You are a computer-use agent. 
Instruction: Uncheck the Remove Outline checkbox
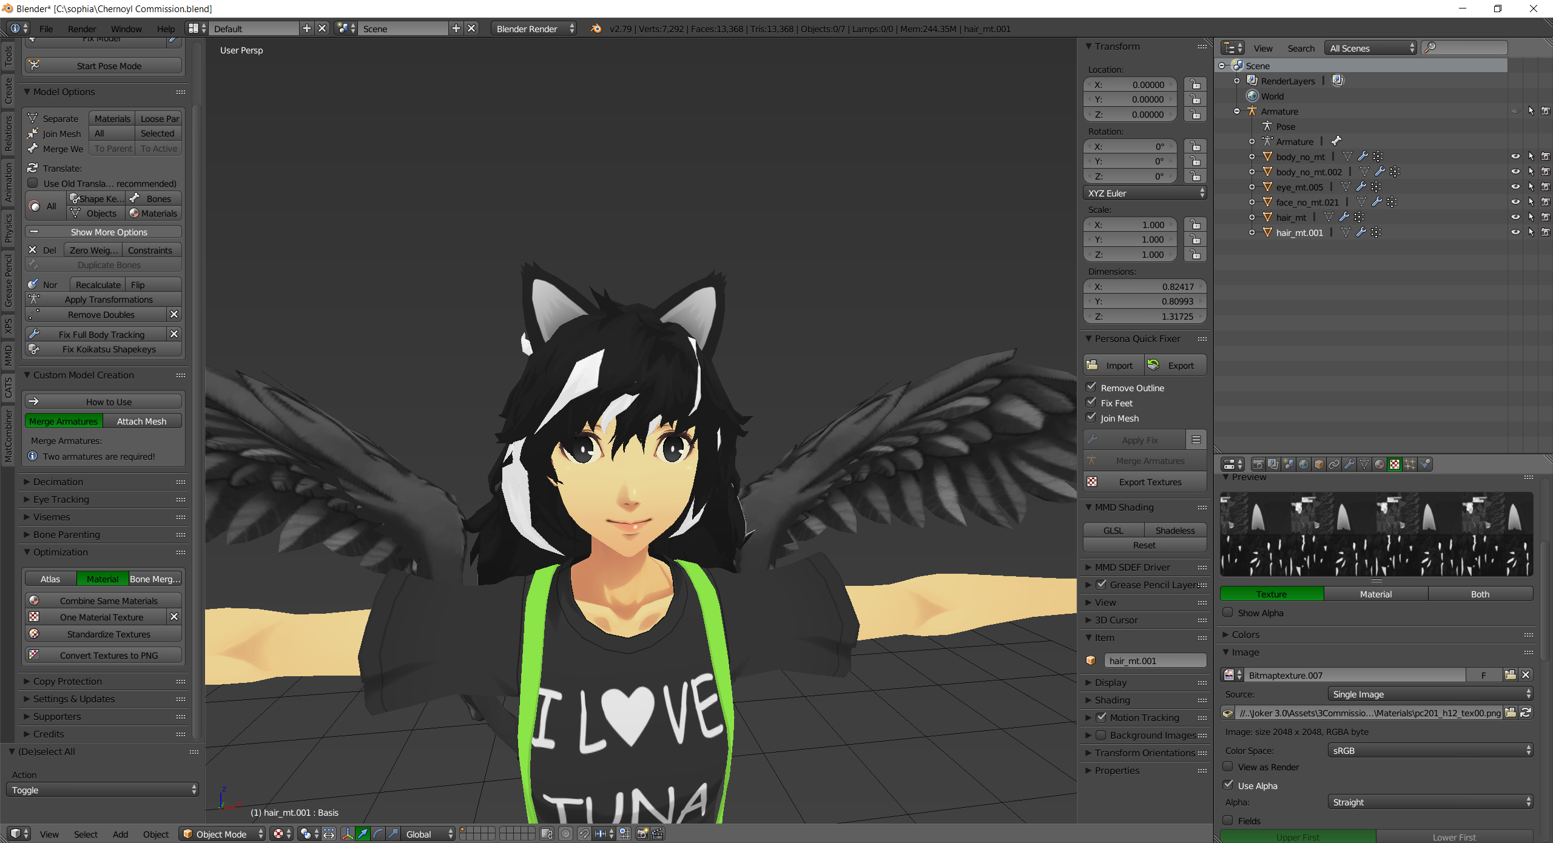(x=1091, y=387)
